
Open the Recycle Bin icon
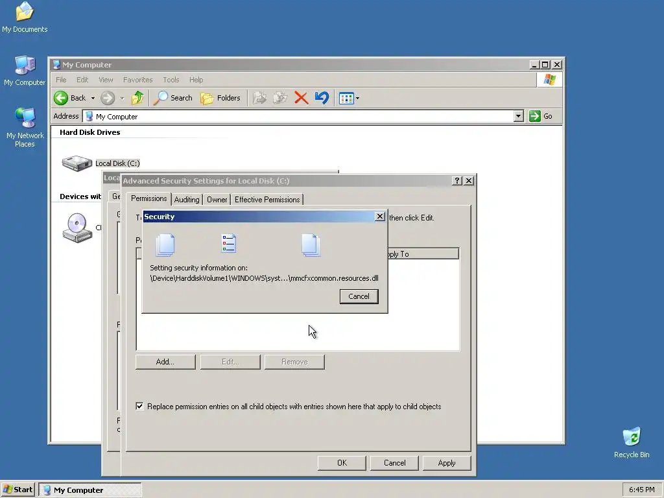(x=632, y=442)
